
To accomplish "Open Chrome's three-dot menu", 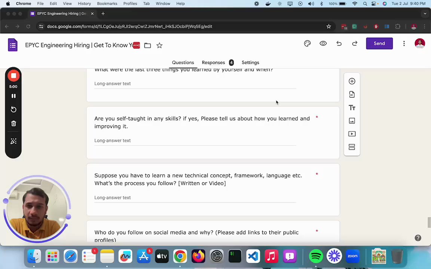I will pos(424,27).
